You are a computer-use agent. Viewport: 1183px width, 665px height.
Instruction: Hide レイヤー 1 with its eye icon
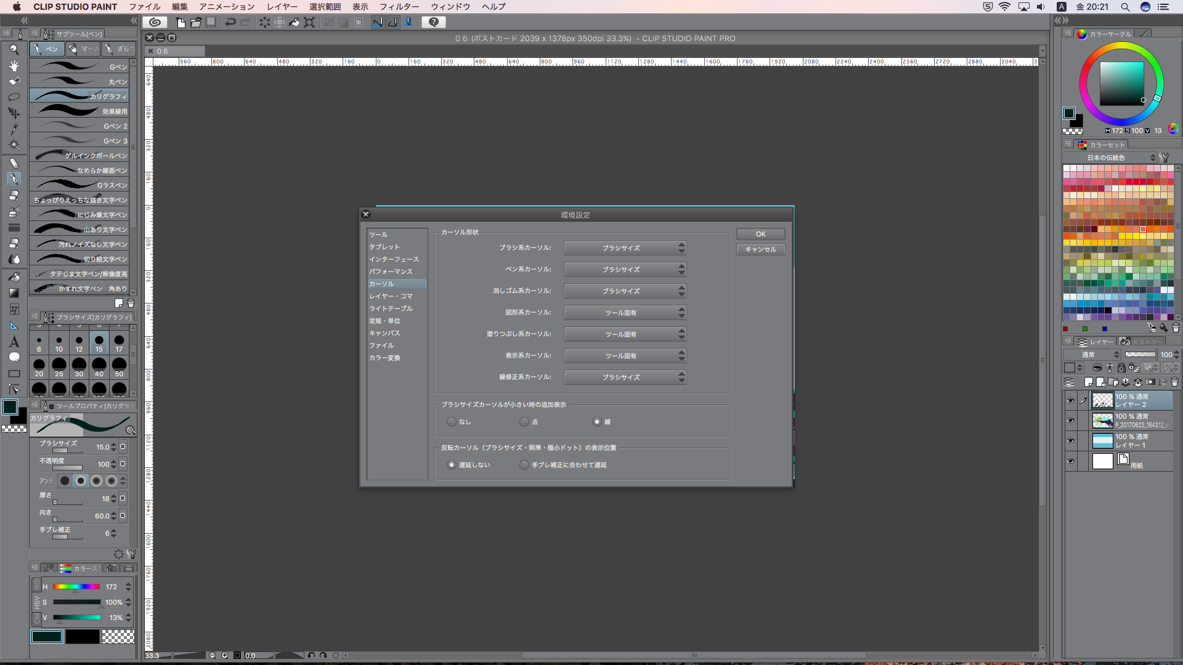1070,441
